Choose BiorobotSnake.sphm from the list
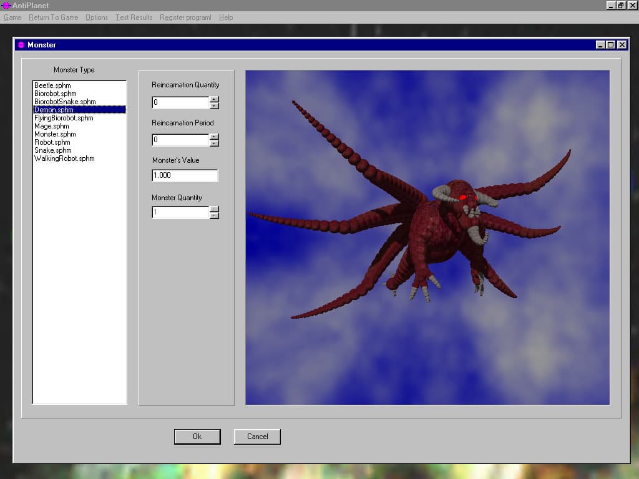 [x=79, y=102]
